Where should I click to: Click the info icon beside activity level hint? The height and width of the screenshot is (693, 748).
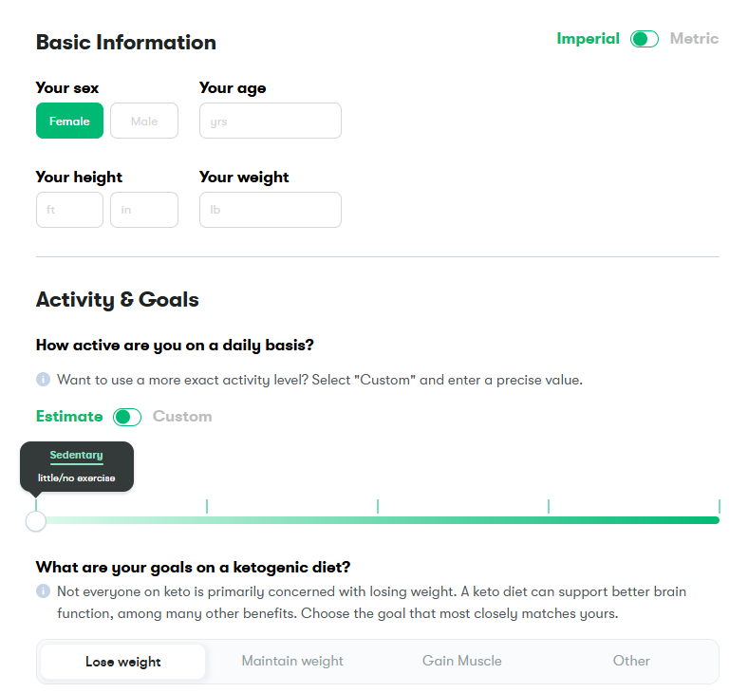pos(43,379)
